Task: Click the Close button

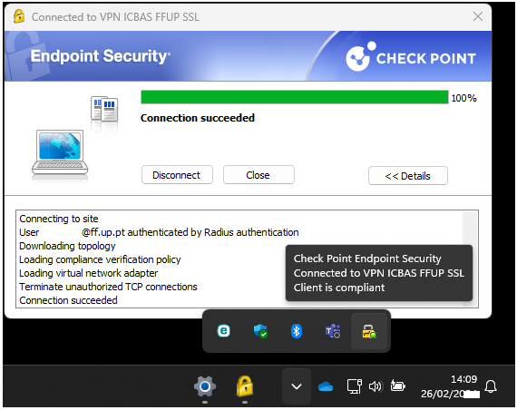Action: point(258,175)
